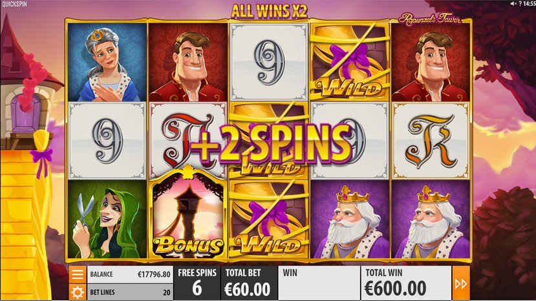Click the bottom-row Wild symbol

[269, 219]
